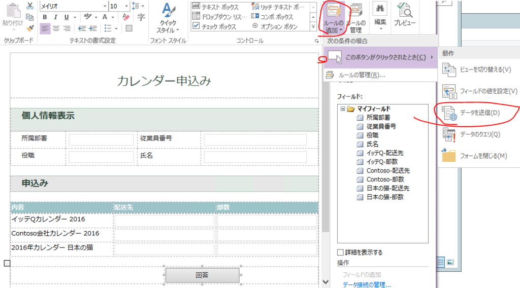Move down in the controls gallery

tap(313, 17)
